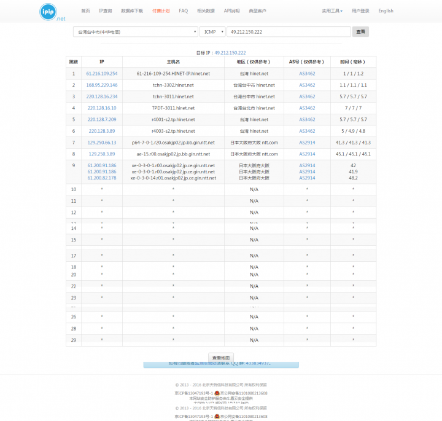The height and width of the screenshot is (421, 442).
Task: Open the AS2914 link in hop 7
Action: (x=307, y=143)
